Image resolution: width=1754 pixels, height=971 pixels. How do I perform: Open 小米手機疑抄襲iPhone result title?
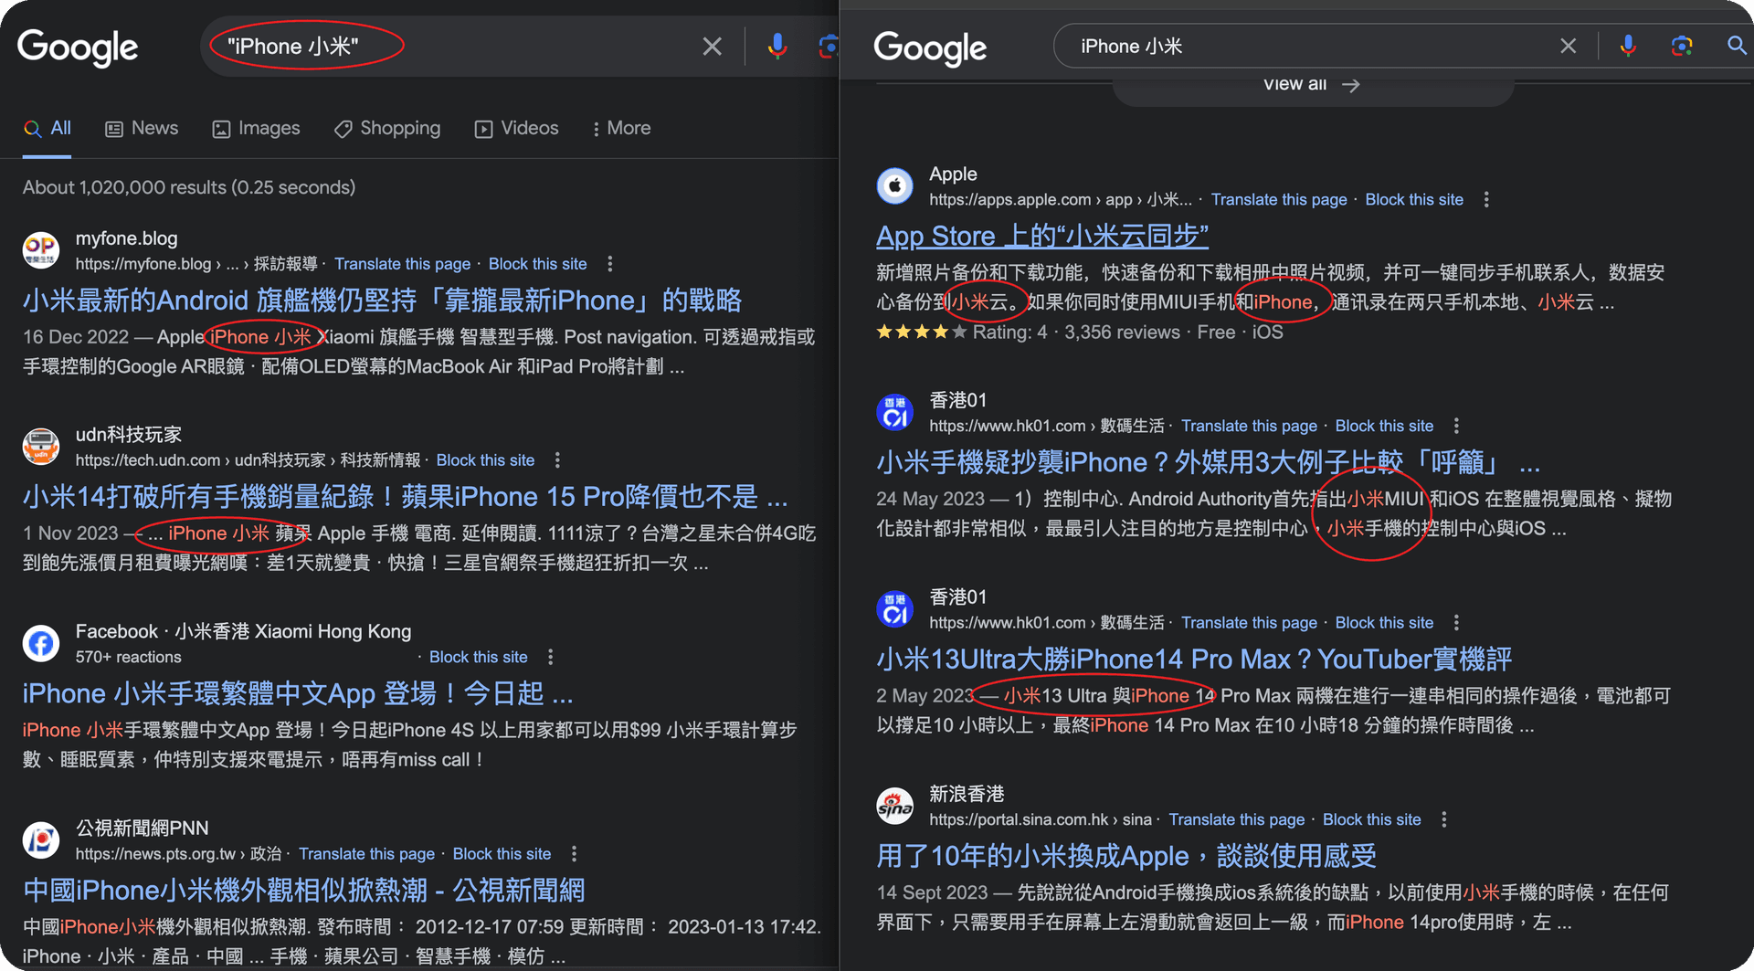tap(1209, 462)
